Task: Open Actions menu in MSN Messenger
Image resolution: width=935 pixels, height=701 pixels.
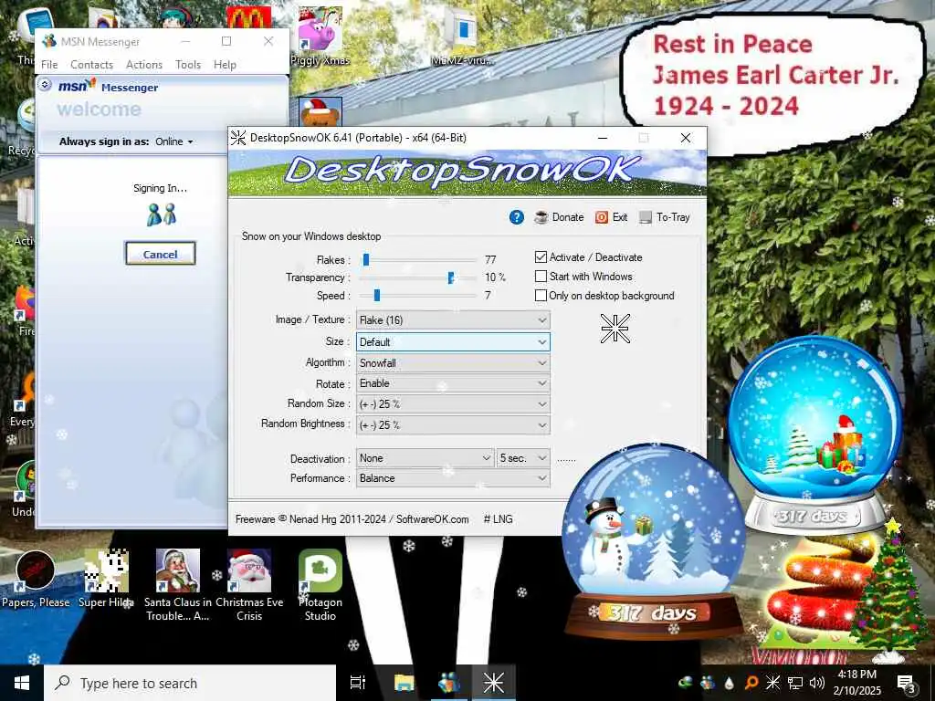Action: (x=143, y=65)
